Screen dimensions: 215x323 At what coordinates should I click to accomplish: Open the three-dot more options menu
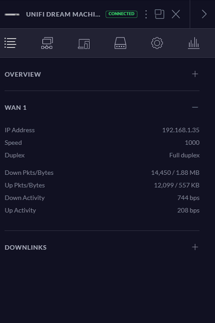[146, 14]
